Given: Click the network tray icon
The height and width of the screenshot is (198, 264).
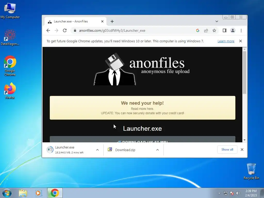Looking at the screenshot, I should 225,193.
